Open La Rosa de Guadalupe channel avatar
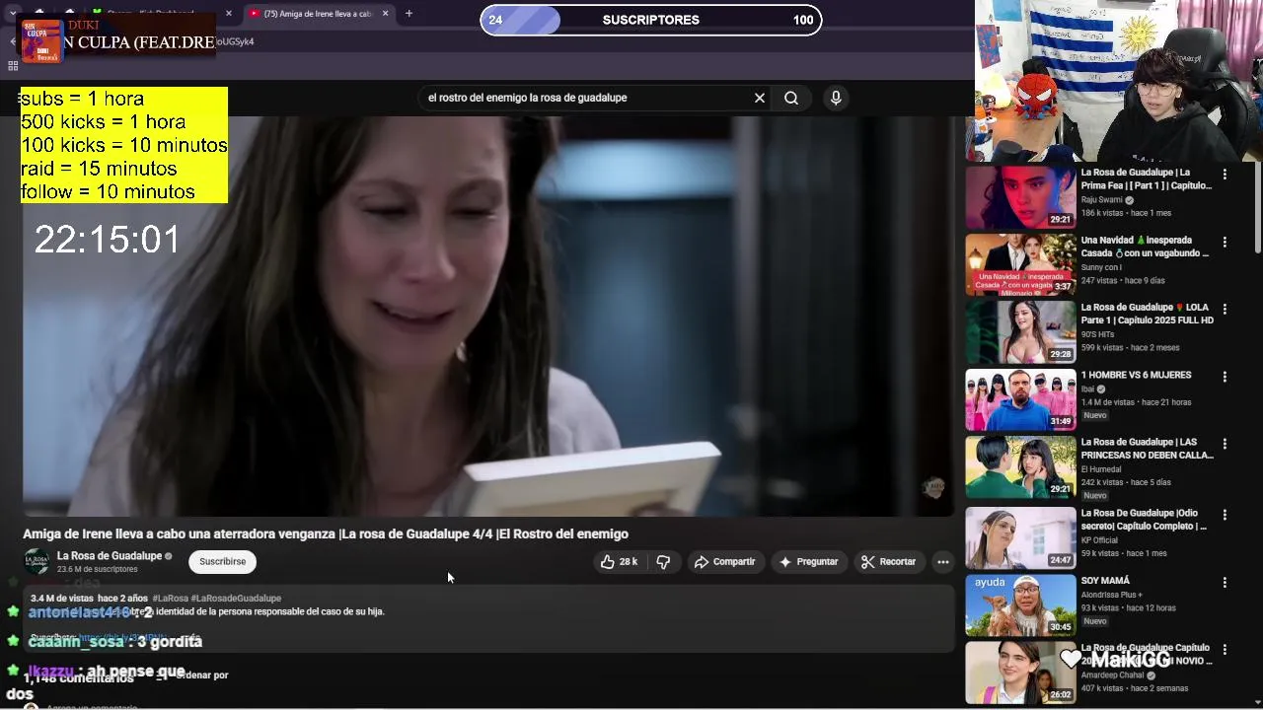Screen dimensions: 1263x710 (x=37, y=561)
